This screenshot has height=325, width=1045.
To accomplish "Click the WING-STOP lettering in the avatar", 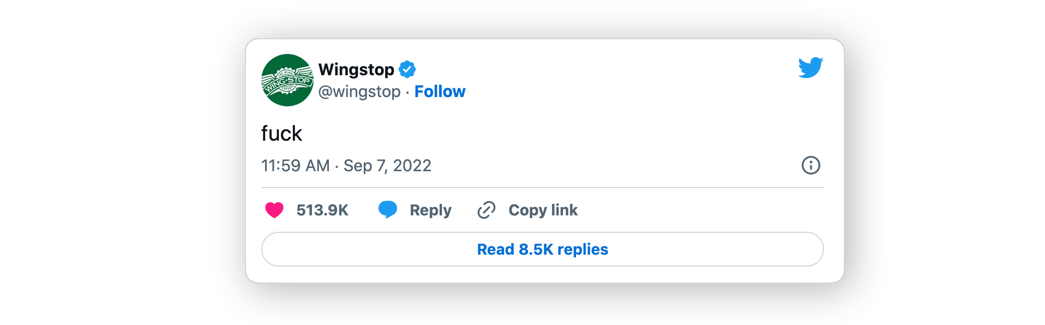I will tap(287, 82).
